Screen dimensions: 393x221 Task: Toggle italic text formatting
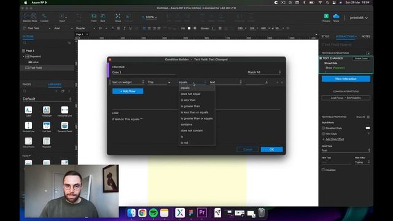click(x=124, y=28)
